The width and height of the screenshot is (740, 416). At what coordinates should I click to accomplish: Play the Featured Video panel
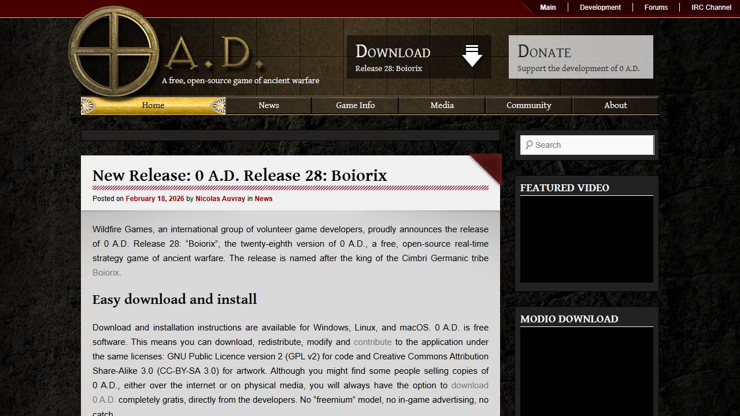coord(587,240)
